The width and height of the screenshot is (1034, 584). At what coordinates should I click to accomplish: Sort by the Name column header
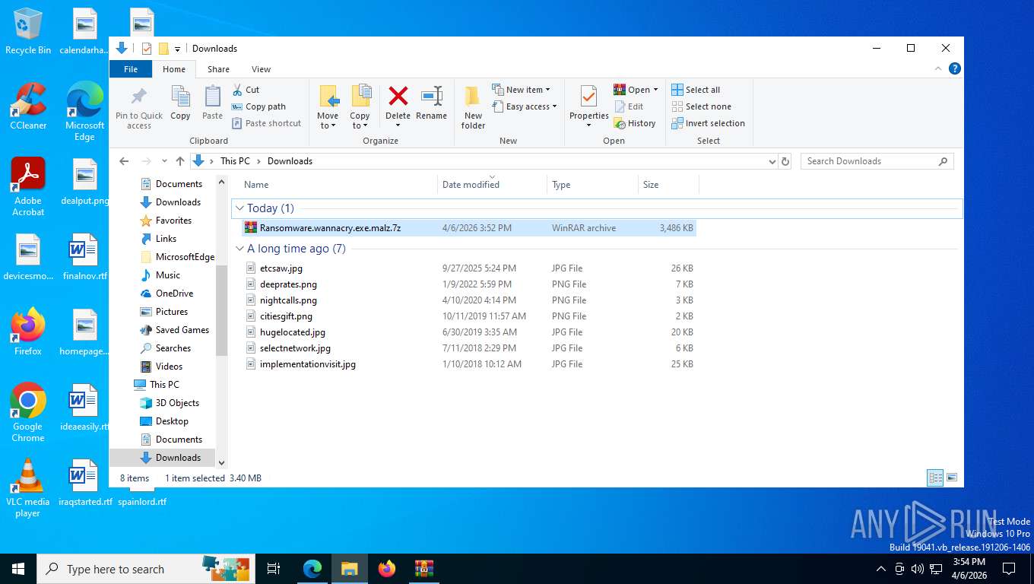pyautogui.click(x=338, y=185)
